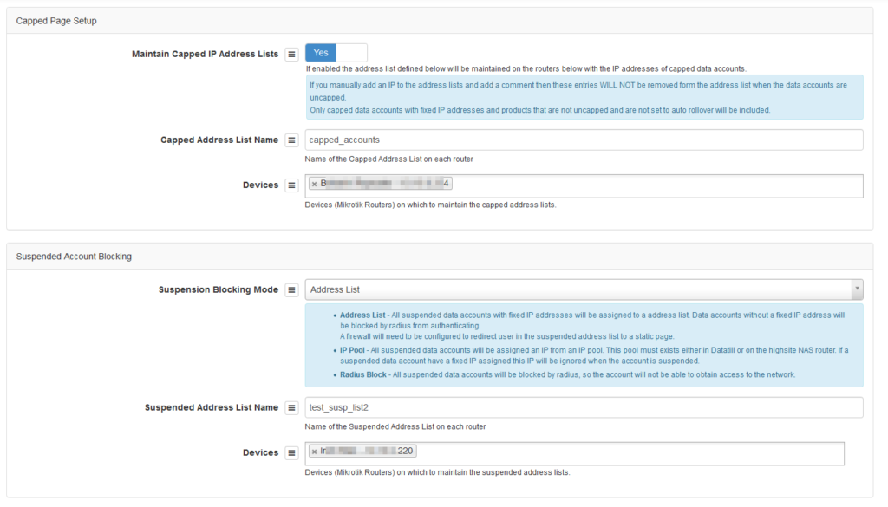The height and width of the screenshot is (507, 888).
Task: Toggle Maintain Capped IP Address Lists switch
Action: click(x=336, y=53)
